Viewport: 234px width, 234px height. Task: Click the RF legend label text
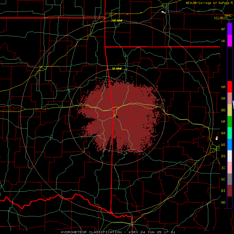[223, 29]
